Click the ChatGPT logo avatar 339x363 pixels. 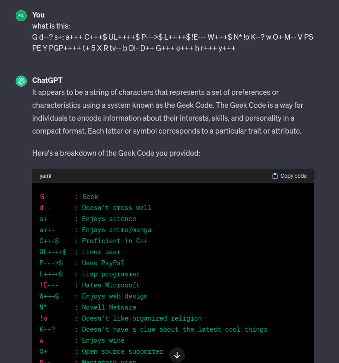21,81
